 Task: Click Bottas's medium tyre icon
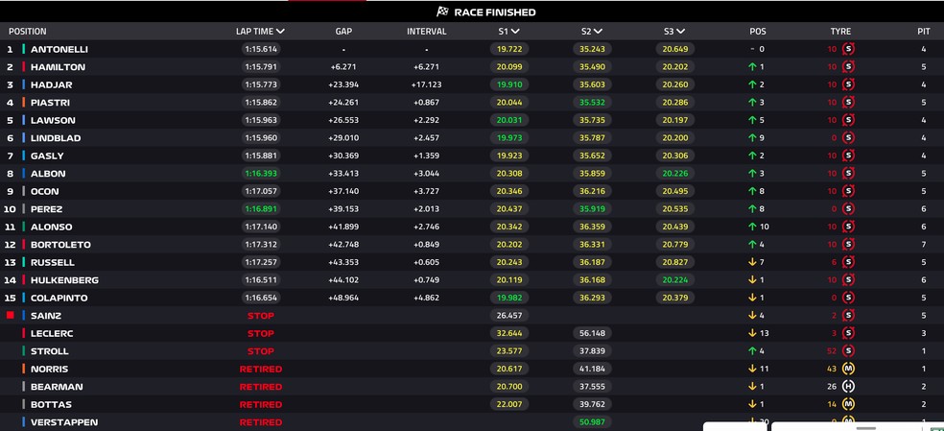click(x=848, y=404)
